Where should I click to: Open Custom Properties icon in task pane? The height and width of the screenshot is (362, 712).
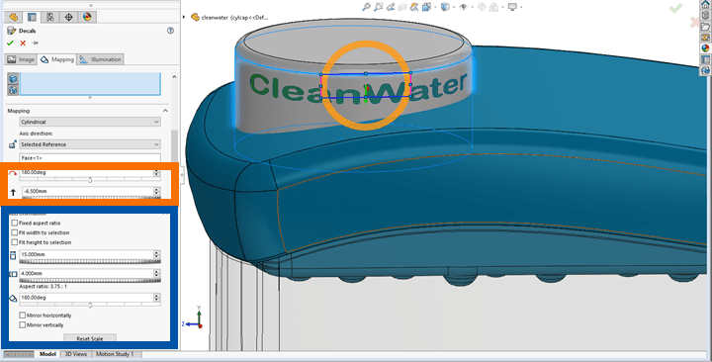click(x=705, y=59)
